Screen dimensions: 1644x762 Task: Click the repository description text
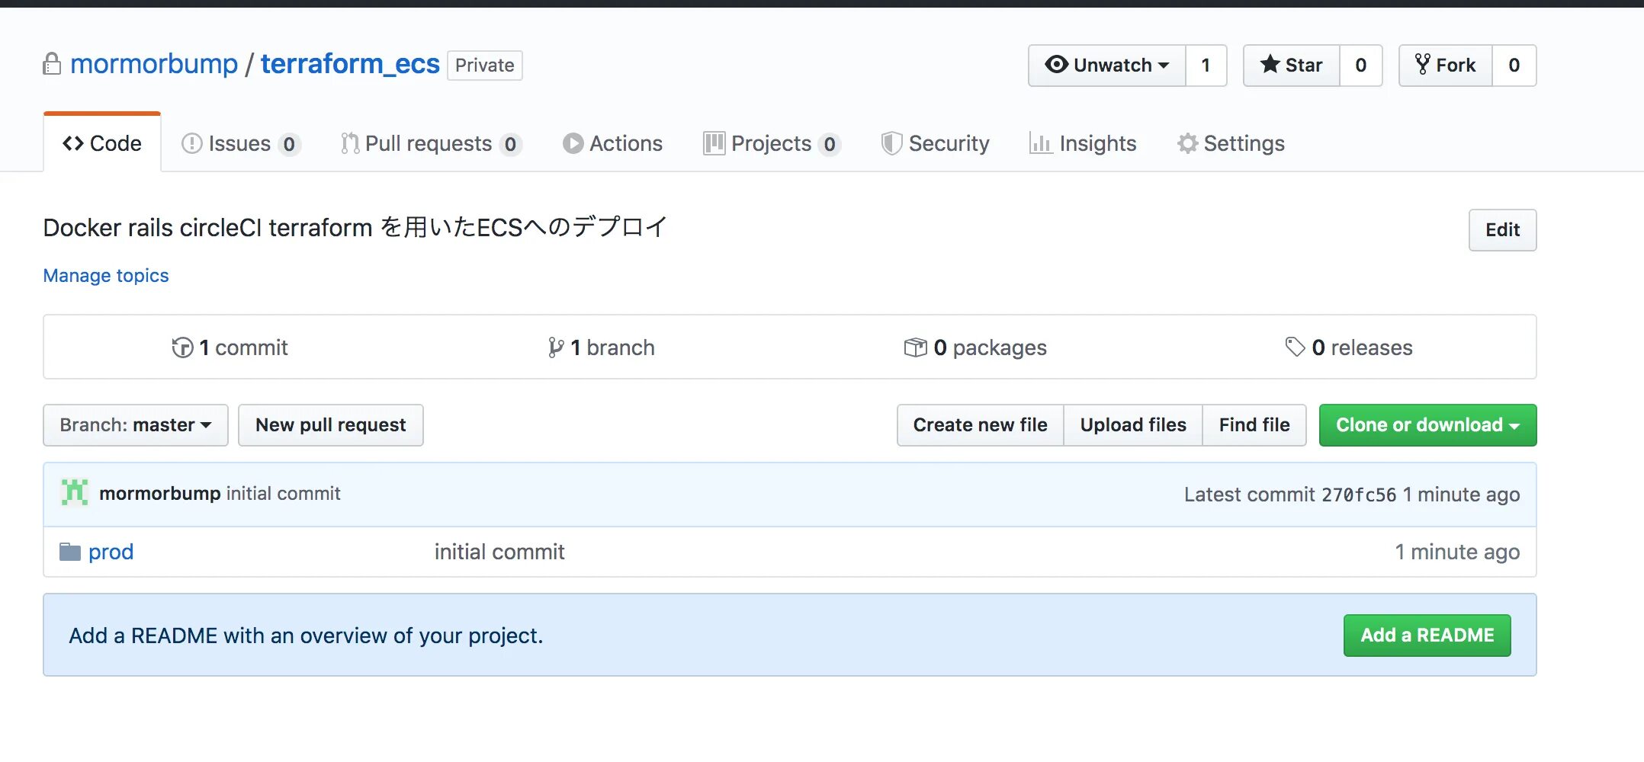pyautogui.click(x=355, y=227)
